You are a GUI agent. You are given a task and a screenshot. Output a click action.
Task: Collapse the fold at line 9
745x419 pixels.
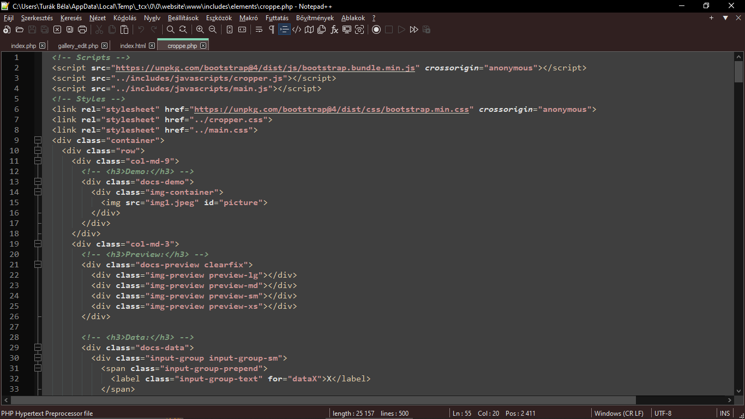(x=38, y=140)
